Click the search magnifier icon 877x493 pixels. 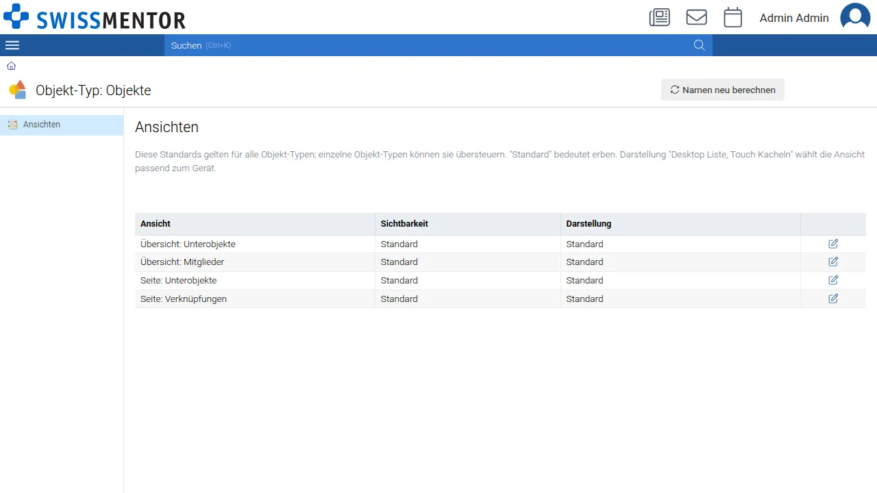tap(700, 45)
